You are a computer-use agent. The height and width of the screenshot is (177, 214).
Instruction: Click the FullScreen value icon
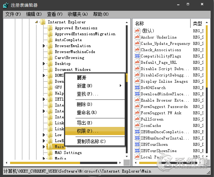point(137,119)
